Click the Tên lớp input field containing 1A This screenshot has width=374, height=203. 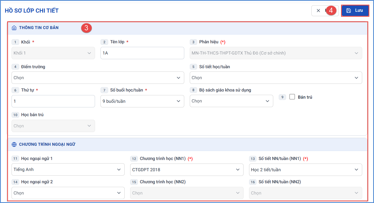pos(142,53)
